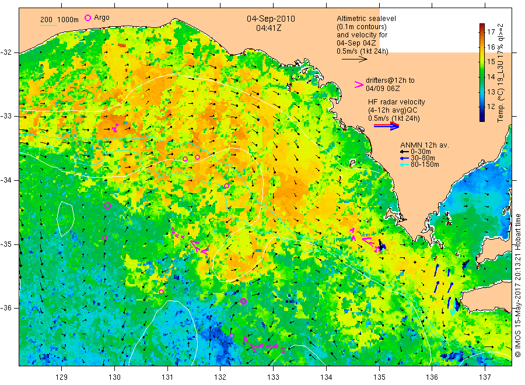
Task: Click the 'ANMN 12h av.' legend heading
Action: [x=425, y=145]
